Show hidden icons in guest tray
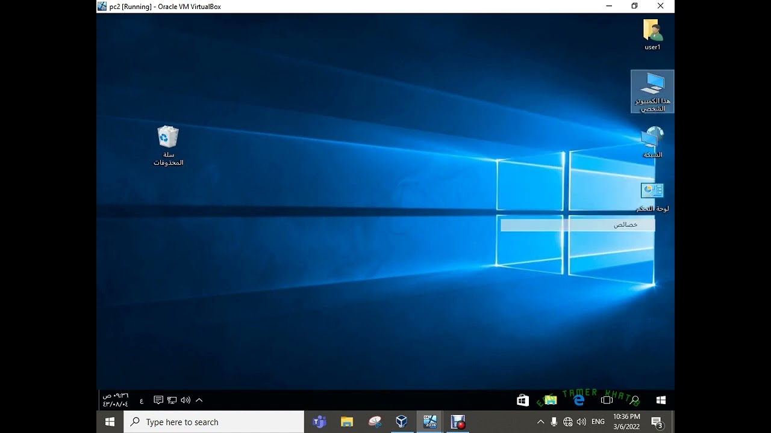Screen dimensions: 771x433 (x=199, y=400)
